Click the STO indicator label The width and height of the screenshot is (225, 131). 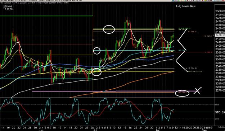pyautogui.click(x=218, y=112)
